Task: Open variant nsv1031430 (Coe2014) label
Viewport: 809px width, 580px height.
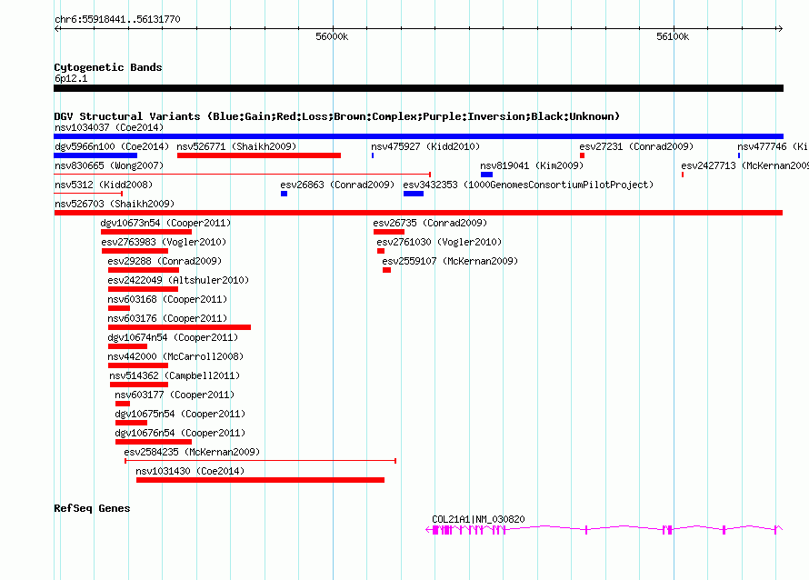Action: tap(190, 471)
